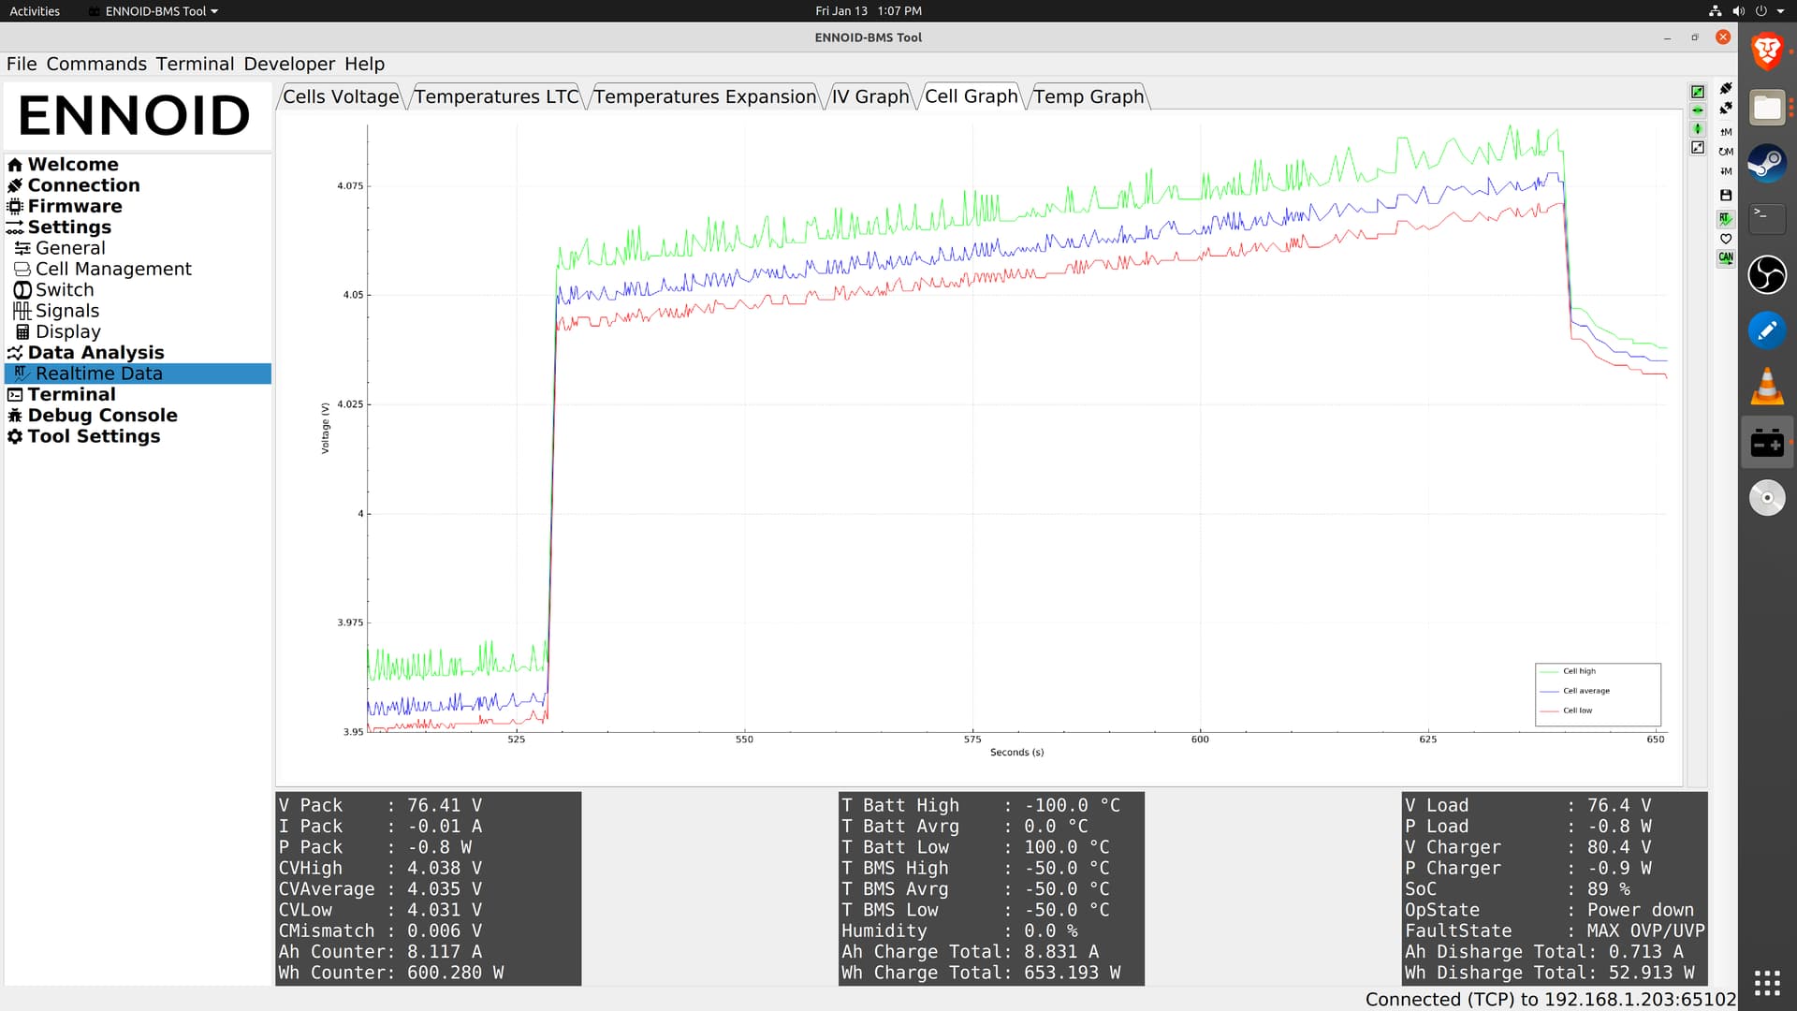Click the connect plug icon in right toolbar
The height and width of the screenshot is (1011, 1797).
[x=1726, y=88]
